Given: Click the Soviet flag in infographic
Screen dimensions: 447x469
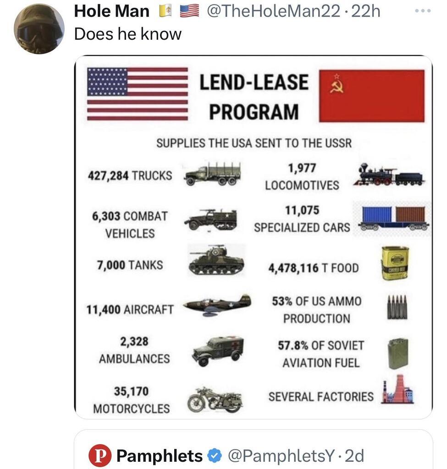Looking at the screenshot, I should (x=371, y=96).
